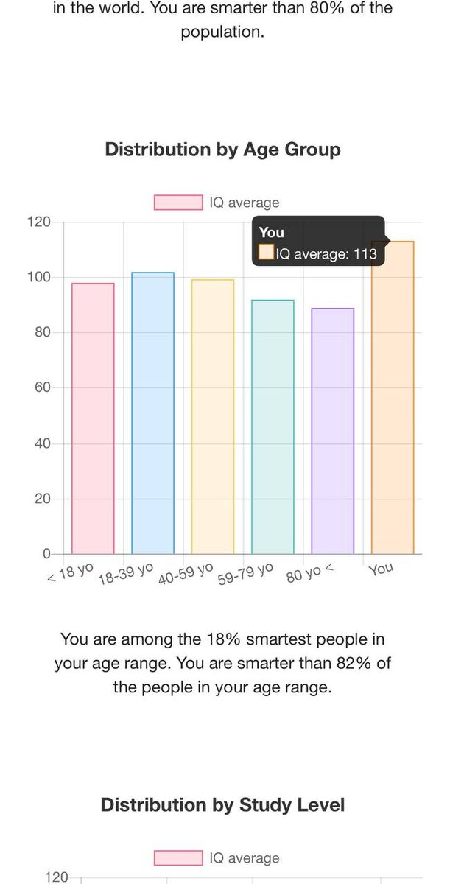
Task: Click the 'IQ average' legend label of the Age Group chart
Action: (245, 203)
